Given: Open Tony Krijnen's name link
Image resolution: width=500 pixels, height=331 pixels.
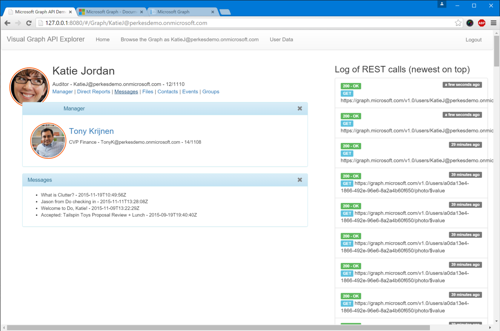Looking at the screenshot, I should [x=91, y=131].
